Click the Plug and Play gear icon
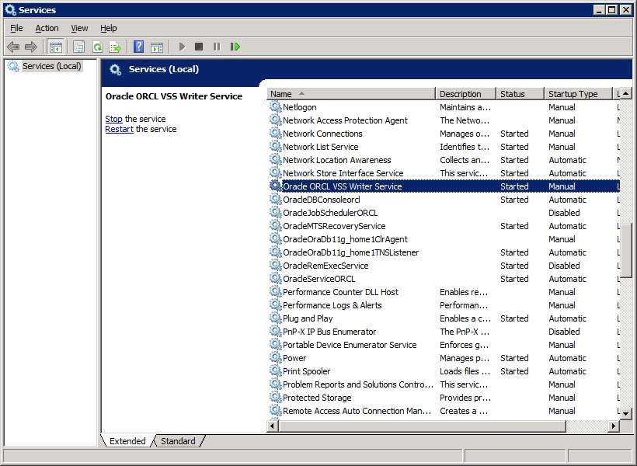Screen dimensions: 637x466 click(x=276, y=318)
